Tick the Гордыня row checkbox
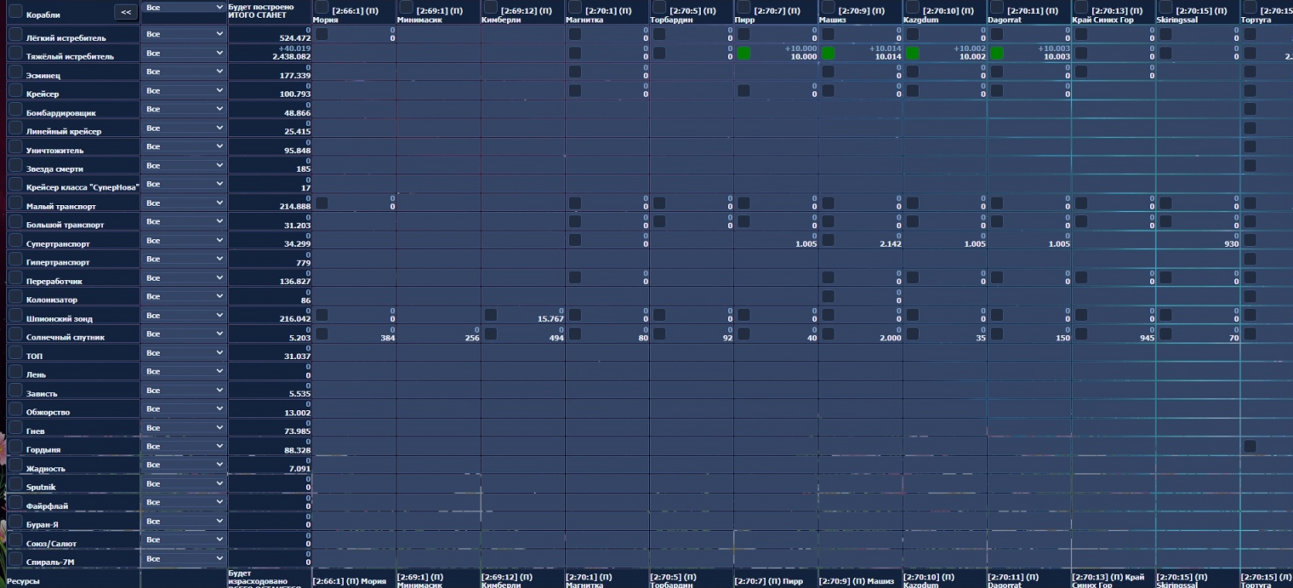The height and width of the screenshot is (588, 1293). coord(15,446)
